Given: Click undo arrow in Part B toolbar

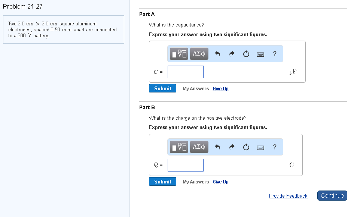Looking at the screenshot, I should click(x=217, y=147).
